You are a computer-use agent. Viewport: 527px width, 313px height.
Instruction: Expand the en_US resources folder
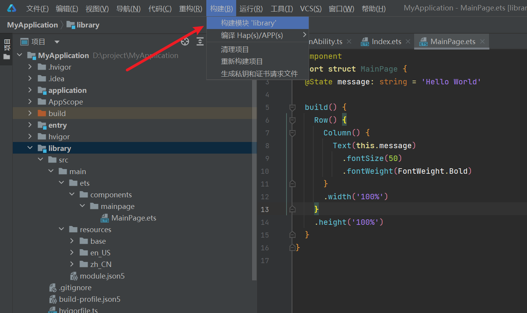[72, 253]
